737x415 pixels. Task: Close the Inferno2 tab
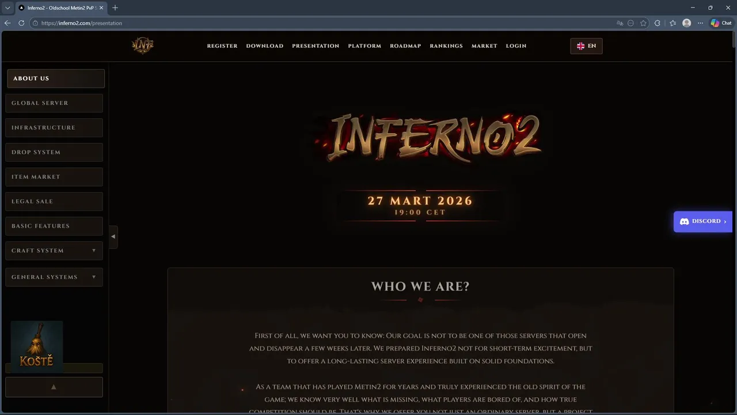pos(101,8)
